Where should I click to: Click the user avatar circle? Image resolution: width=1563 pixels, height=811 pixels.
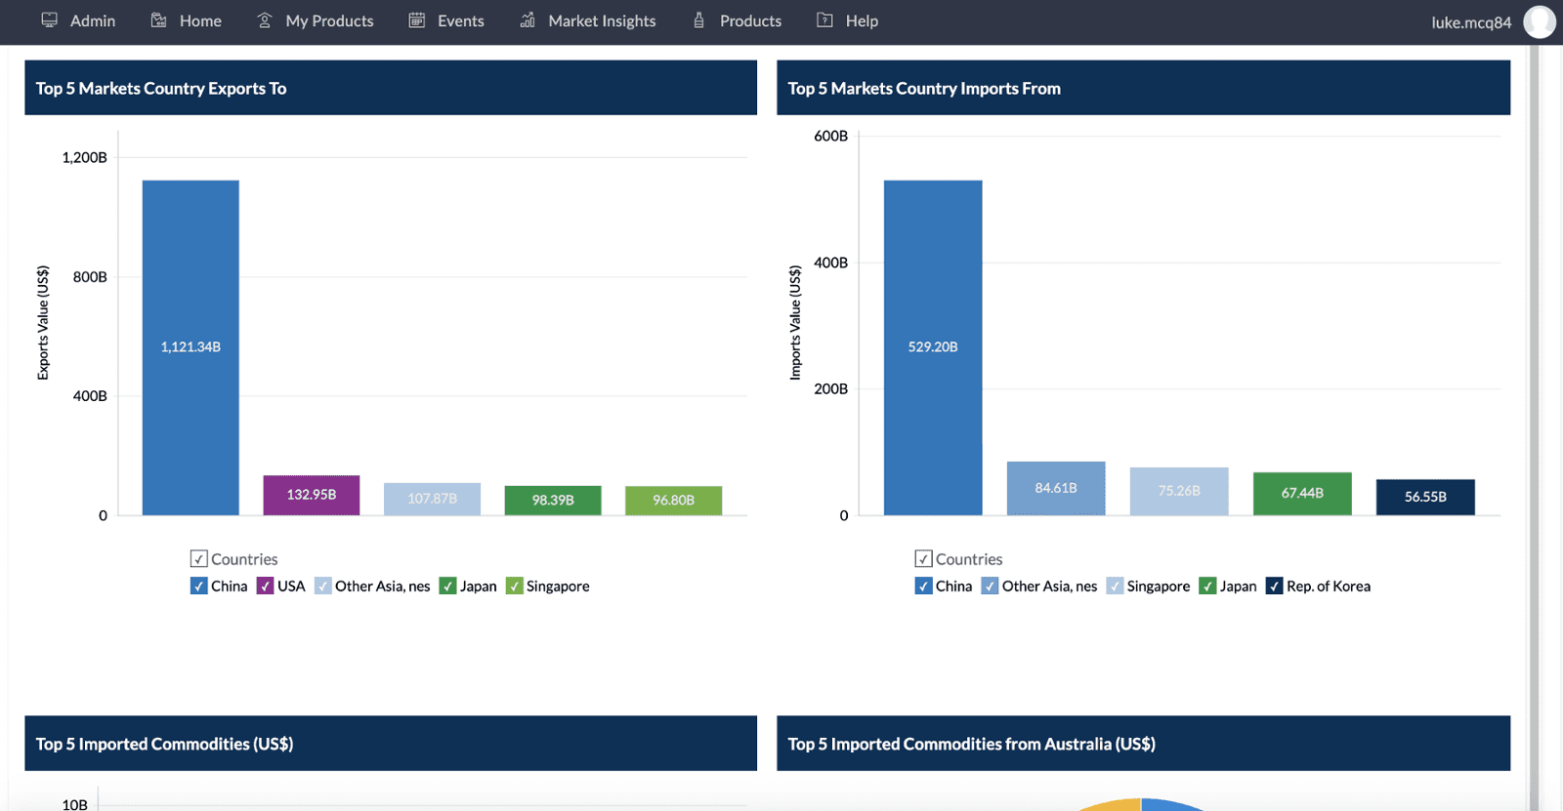point(1540,21)
